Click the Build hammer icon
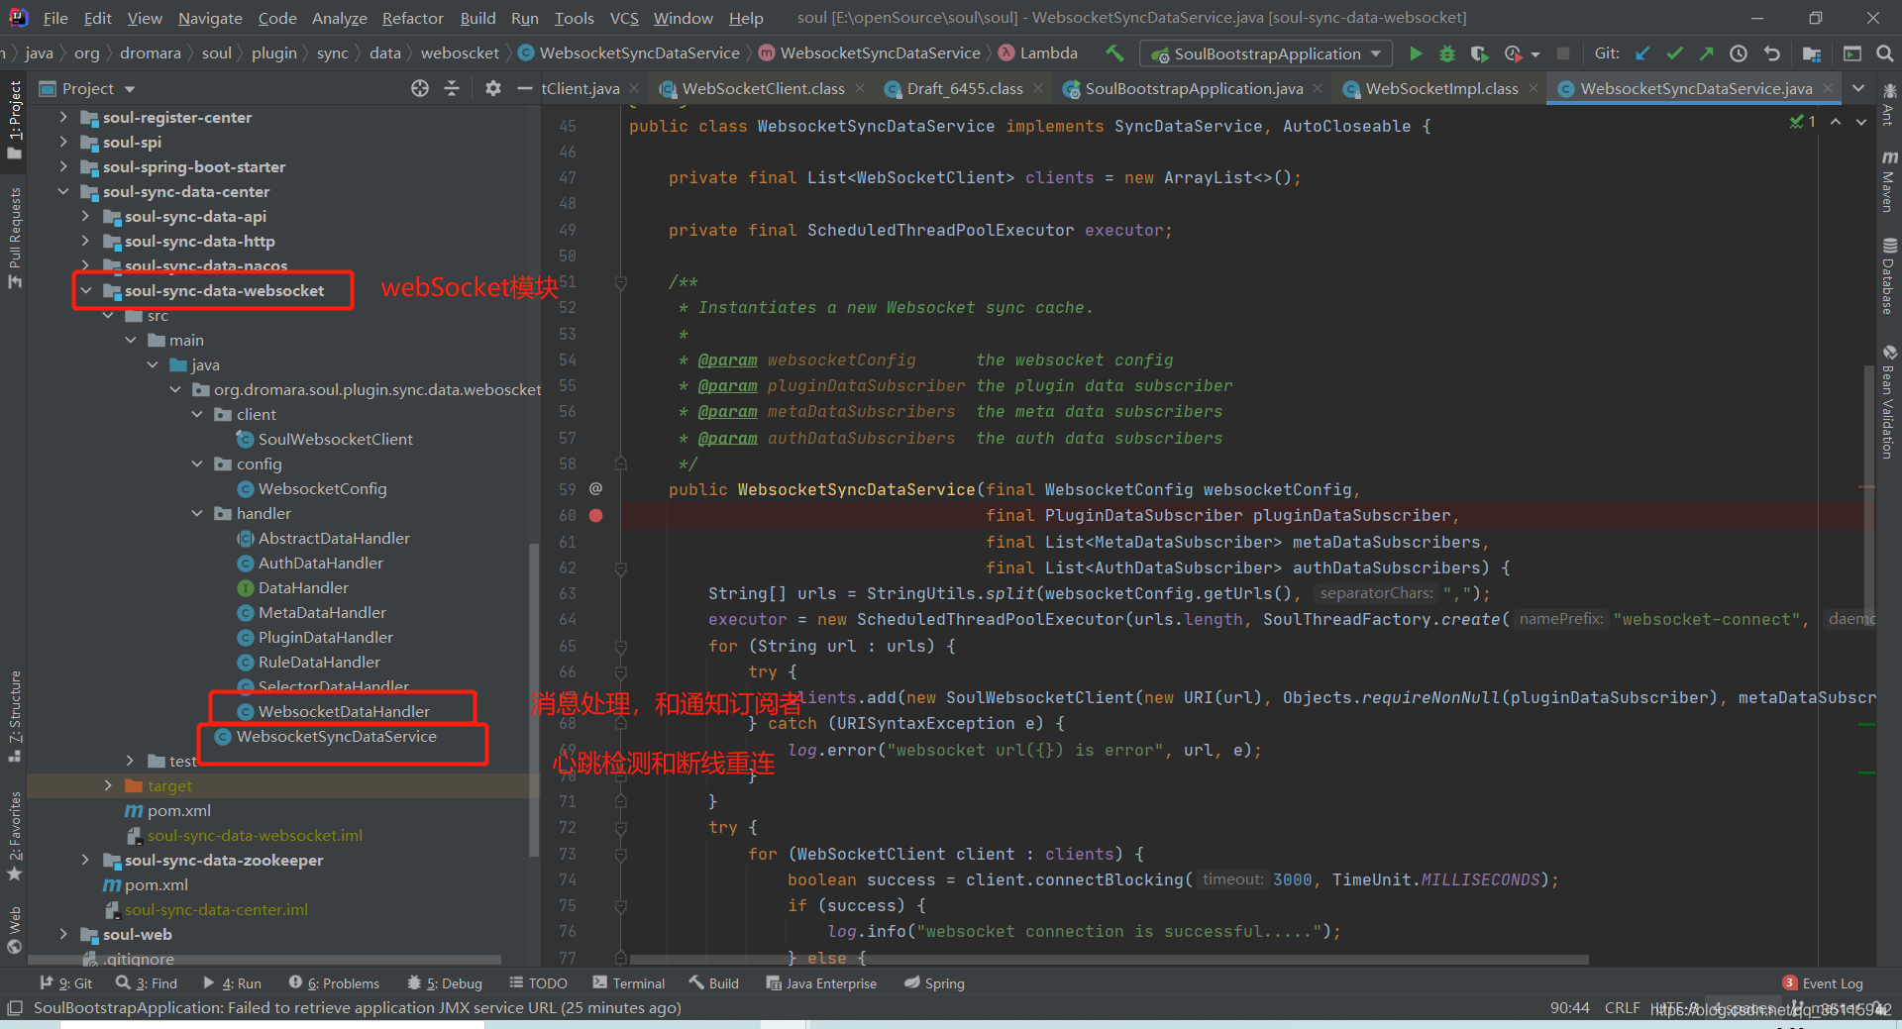 [1115, 53]
